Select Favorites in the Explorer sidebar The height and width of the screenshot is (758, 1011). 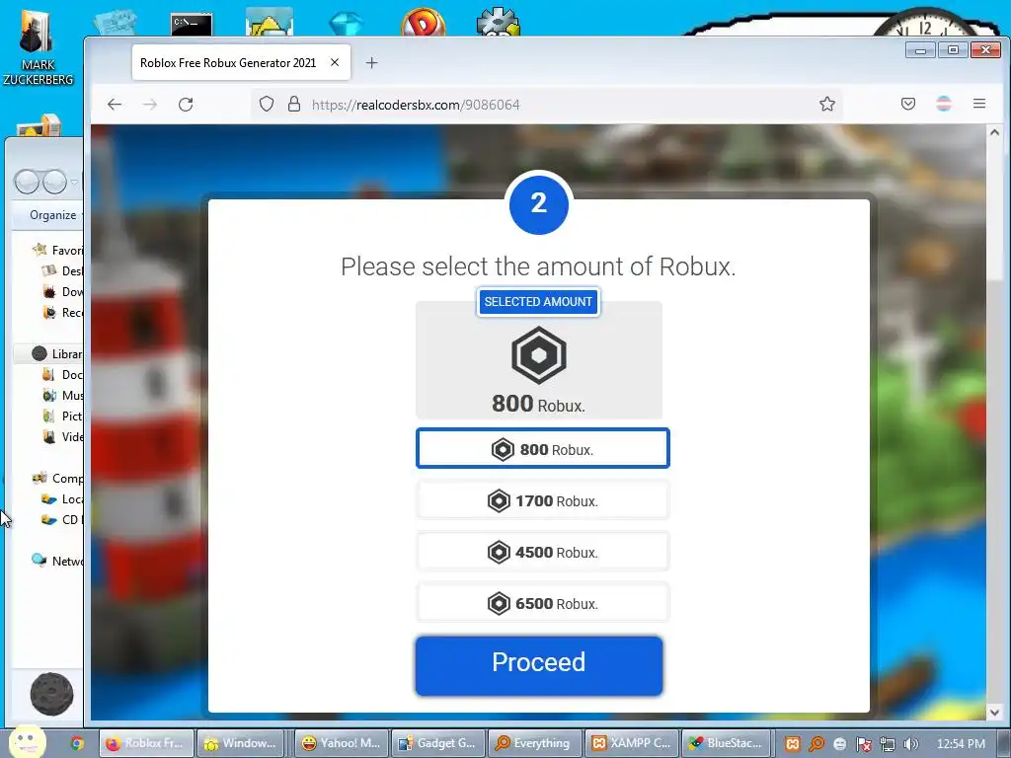[58, 250]
